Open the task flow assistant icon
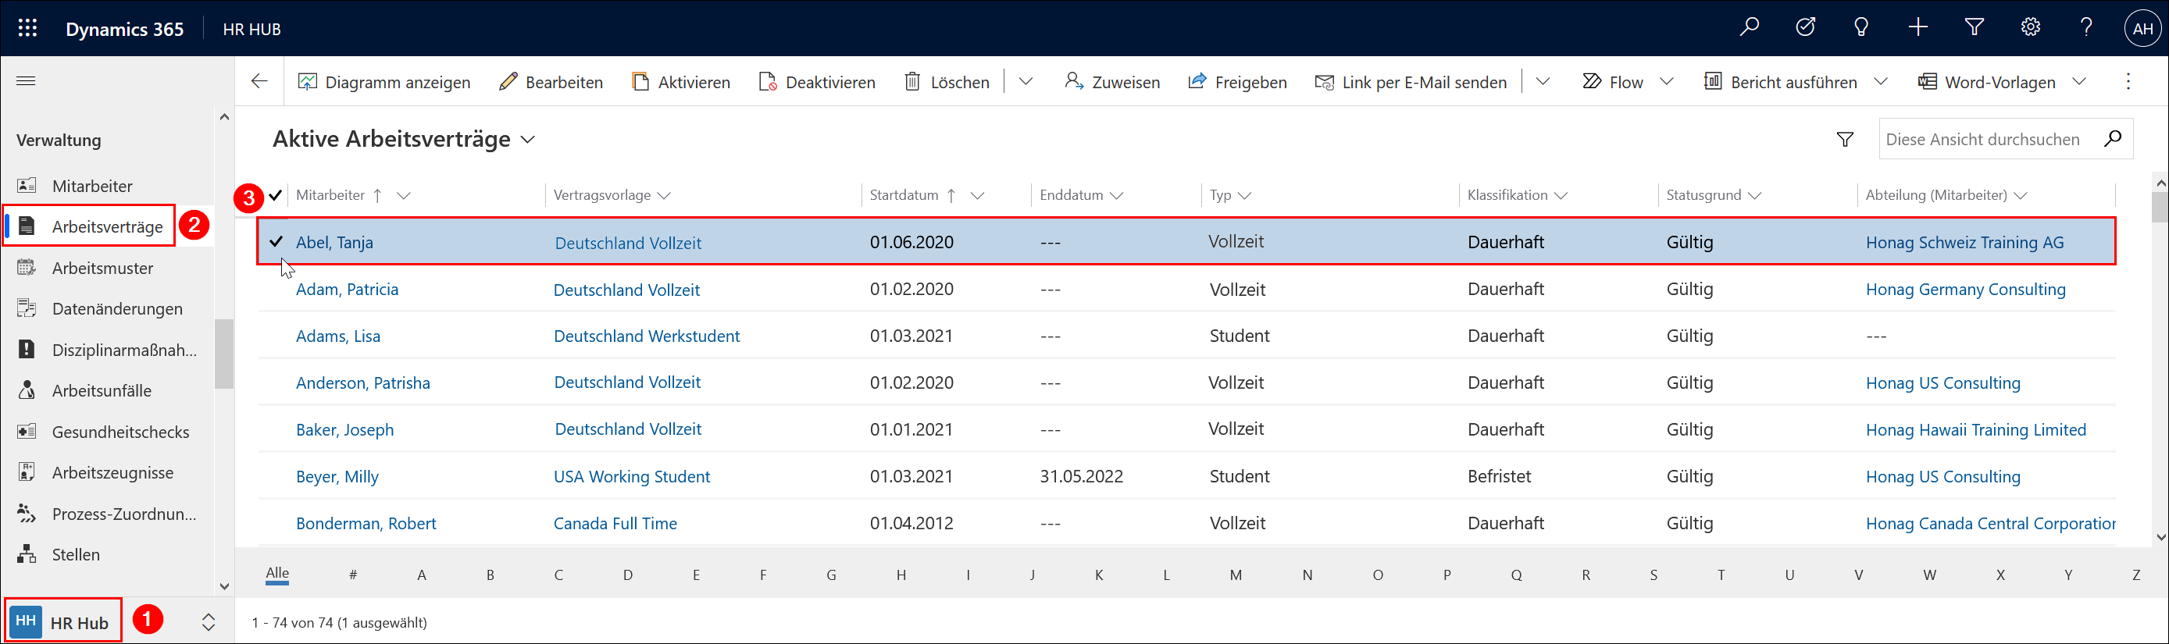The width and height of the screenshot is (2169, 644). (x=1805, y=28)
